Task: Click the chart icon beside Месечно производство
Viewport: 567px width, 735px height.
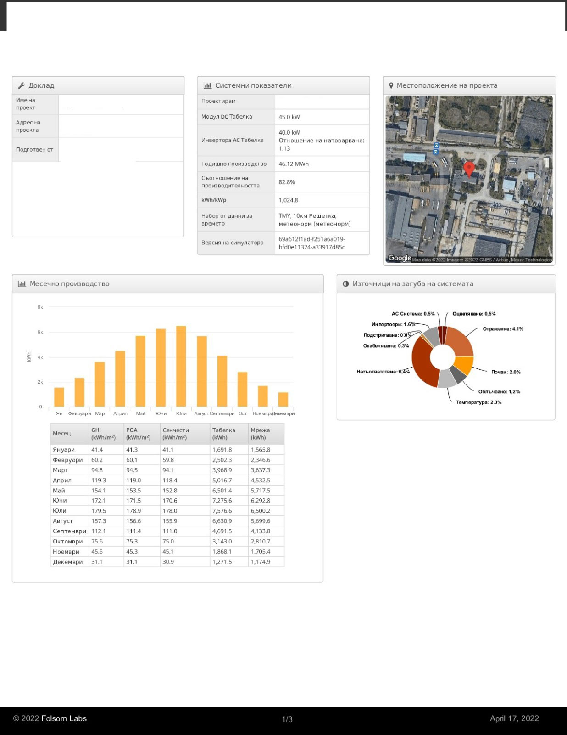Action: [22, 284]
